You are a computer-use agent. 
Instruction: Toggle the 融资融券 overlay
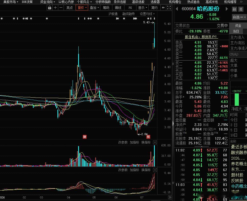pyautogui.click(x=128, y=14)
